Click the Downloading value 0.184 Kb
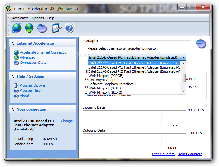Image resolution: width=219 pixels, height=167 pixels. 50,139
